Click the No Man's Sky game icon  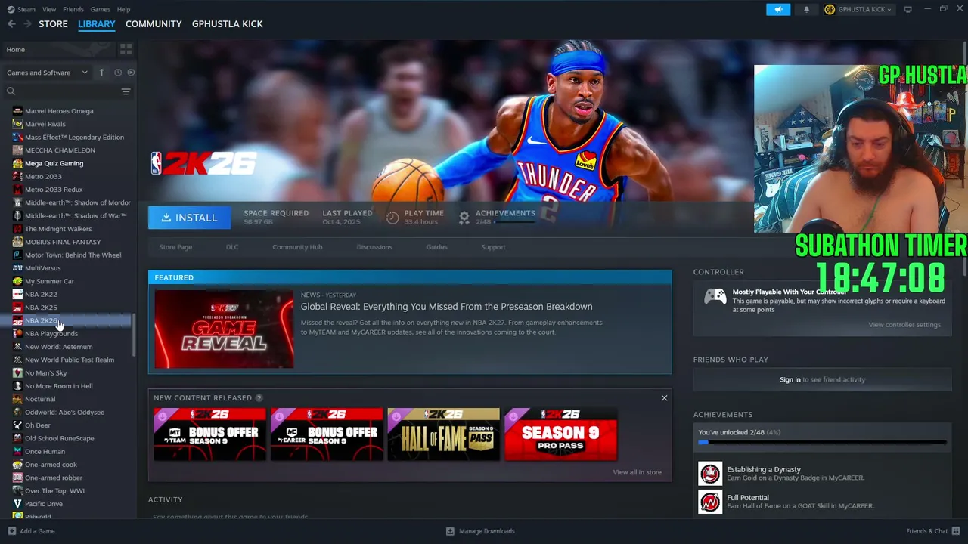pyautogui.click(x=17, y=373)
